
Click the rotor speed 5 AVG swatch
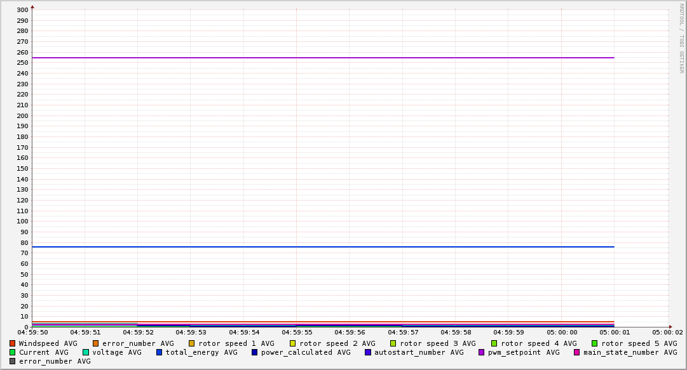click(x=594, y=343)
